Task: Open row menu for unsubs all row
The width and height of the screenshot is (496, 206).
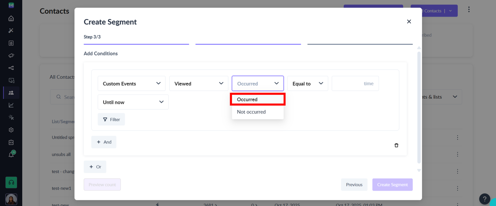Action: pos(457,154)
